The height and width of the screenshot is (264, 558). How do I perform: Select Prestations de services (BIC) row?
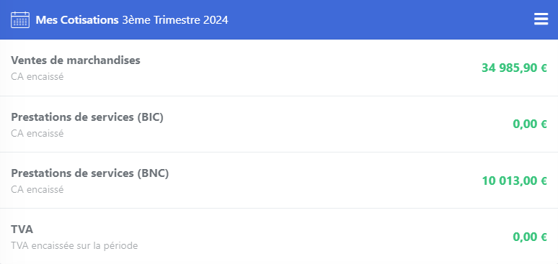click(x=279, y=124)
